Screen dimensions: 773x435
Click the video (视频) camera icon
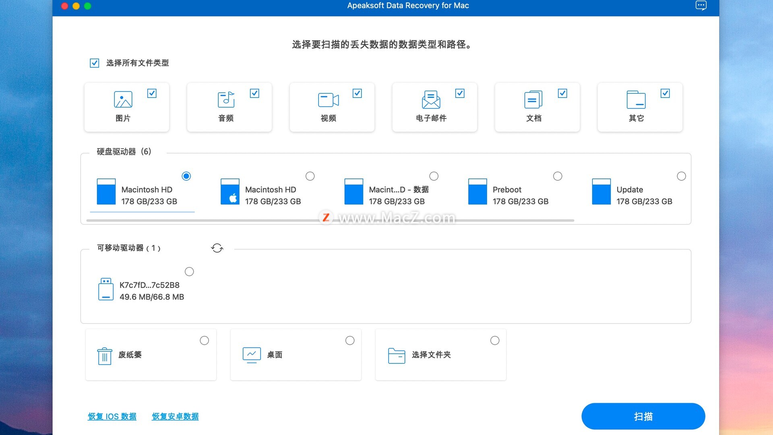(328, 100)
